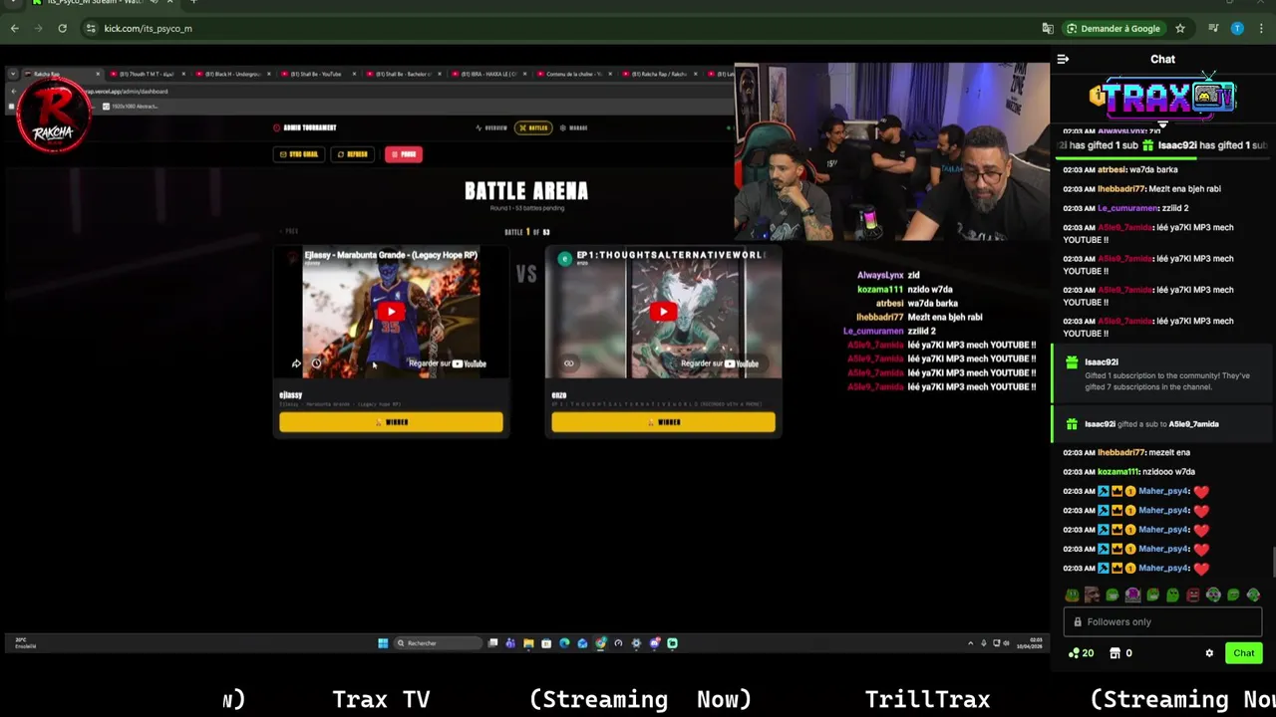Viewport: 1276px width, 717px height.
Task: Select the last emote in chat emote row
Action: (1253, 596)
